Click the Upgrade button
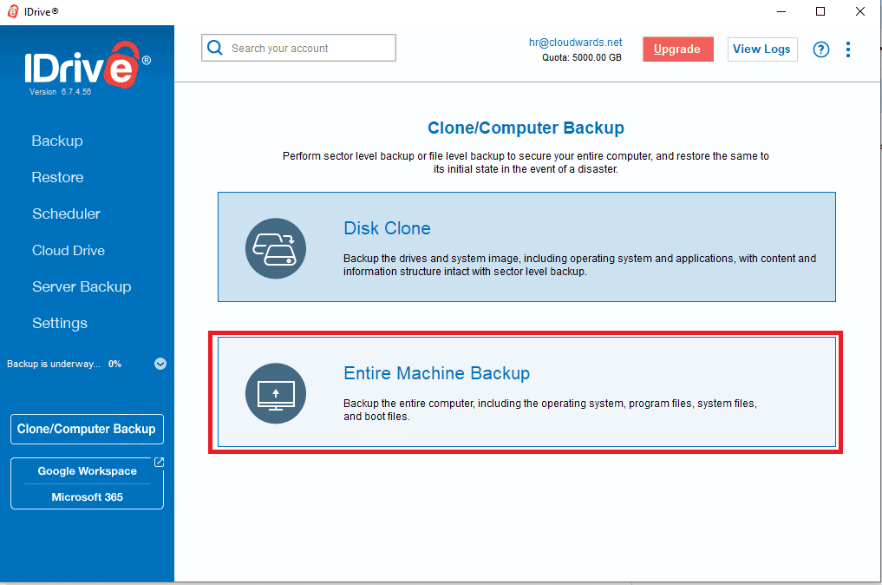Image resolution: width=882 pixels, height=585 pixels. (x=678, y=49)
